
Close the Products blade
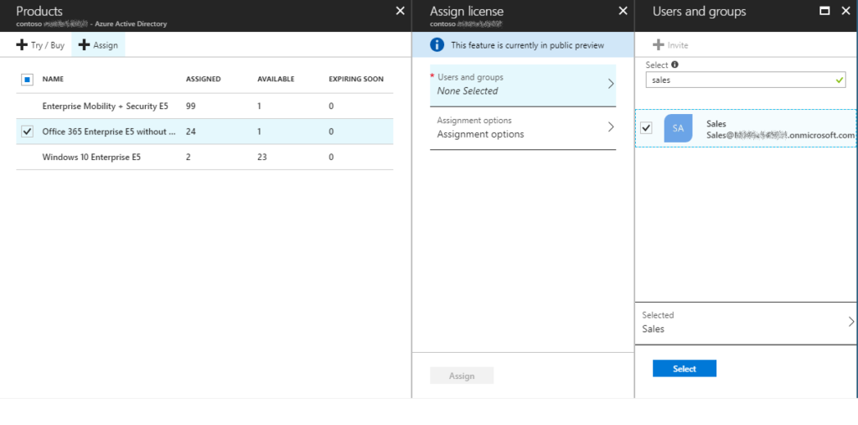[x=400, y=11]
